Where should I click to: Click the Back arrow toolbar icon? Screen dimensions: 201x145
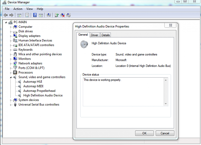tap(6, 15)
